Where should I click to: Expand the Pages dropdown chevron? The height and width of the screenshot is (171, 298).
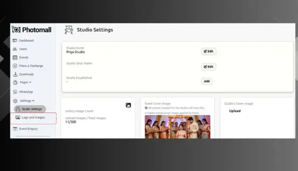point(30,82)
